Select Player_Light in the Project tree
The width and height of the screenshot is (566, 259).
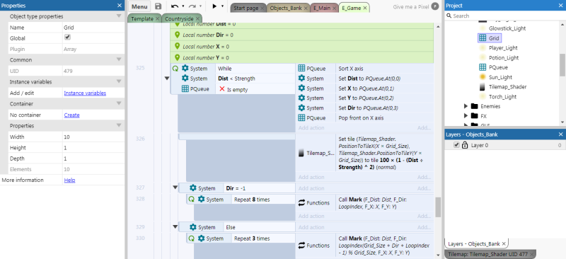503,47
